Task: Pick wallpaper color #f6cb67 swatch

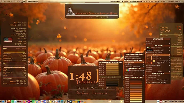Action: [x=136, y=100]
